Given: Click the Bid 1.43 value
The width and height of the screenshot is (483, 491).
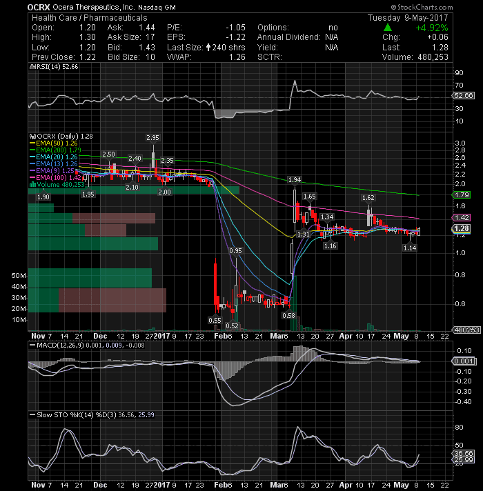Looking at the screenshot, I should point(146,48).
